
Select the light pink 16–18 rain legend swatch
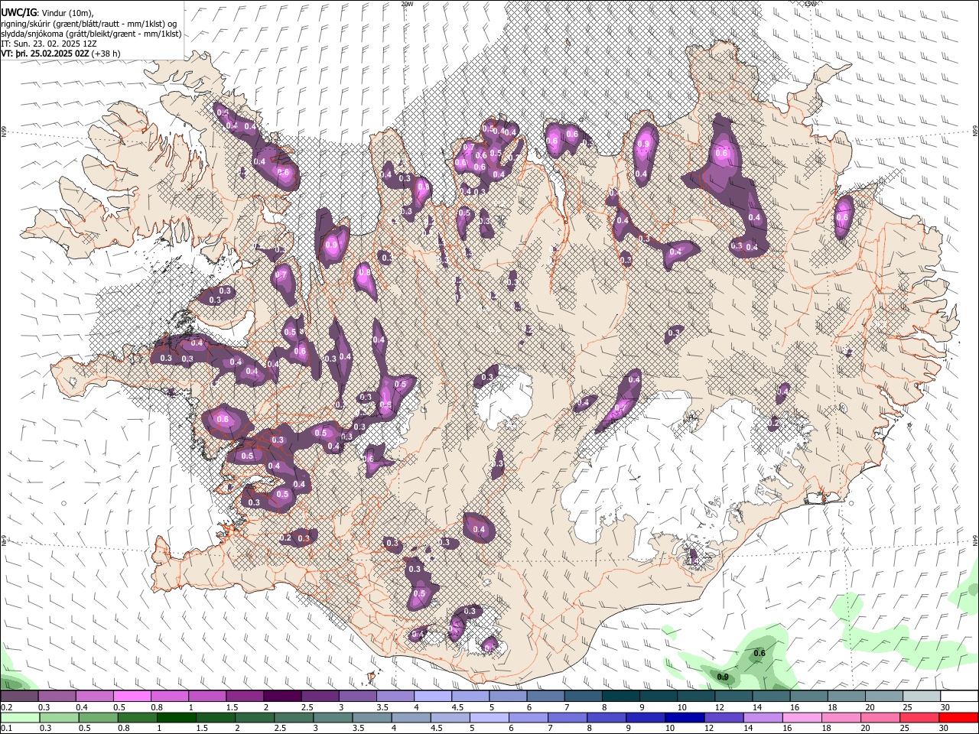coord(801,717)
